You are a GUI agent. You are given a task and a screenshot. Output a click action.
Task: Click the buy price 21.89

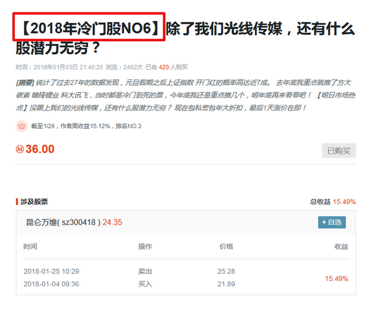(x=226, y=284)
